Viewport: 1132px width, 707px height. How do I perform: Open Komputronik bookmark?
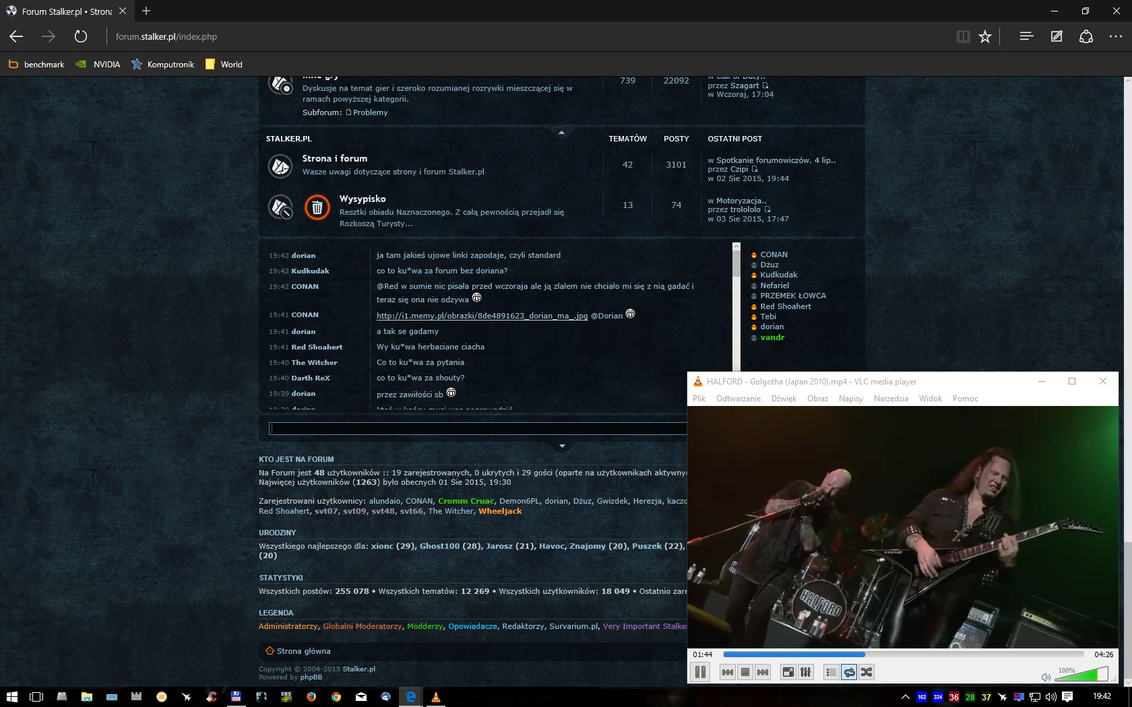[162, 65]
